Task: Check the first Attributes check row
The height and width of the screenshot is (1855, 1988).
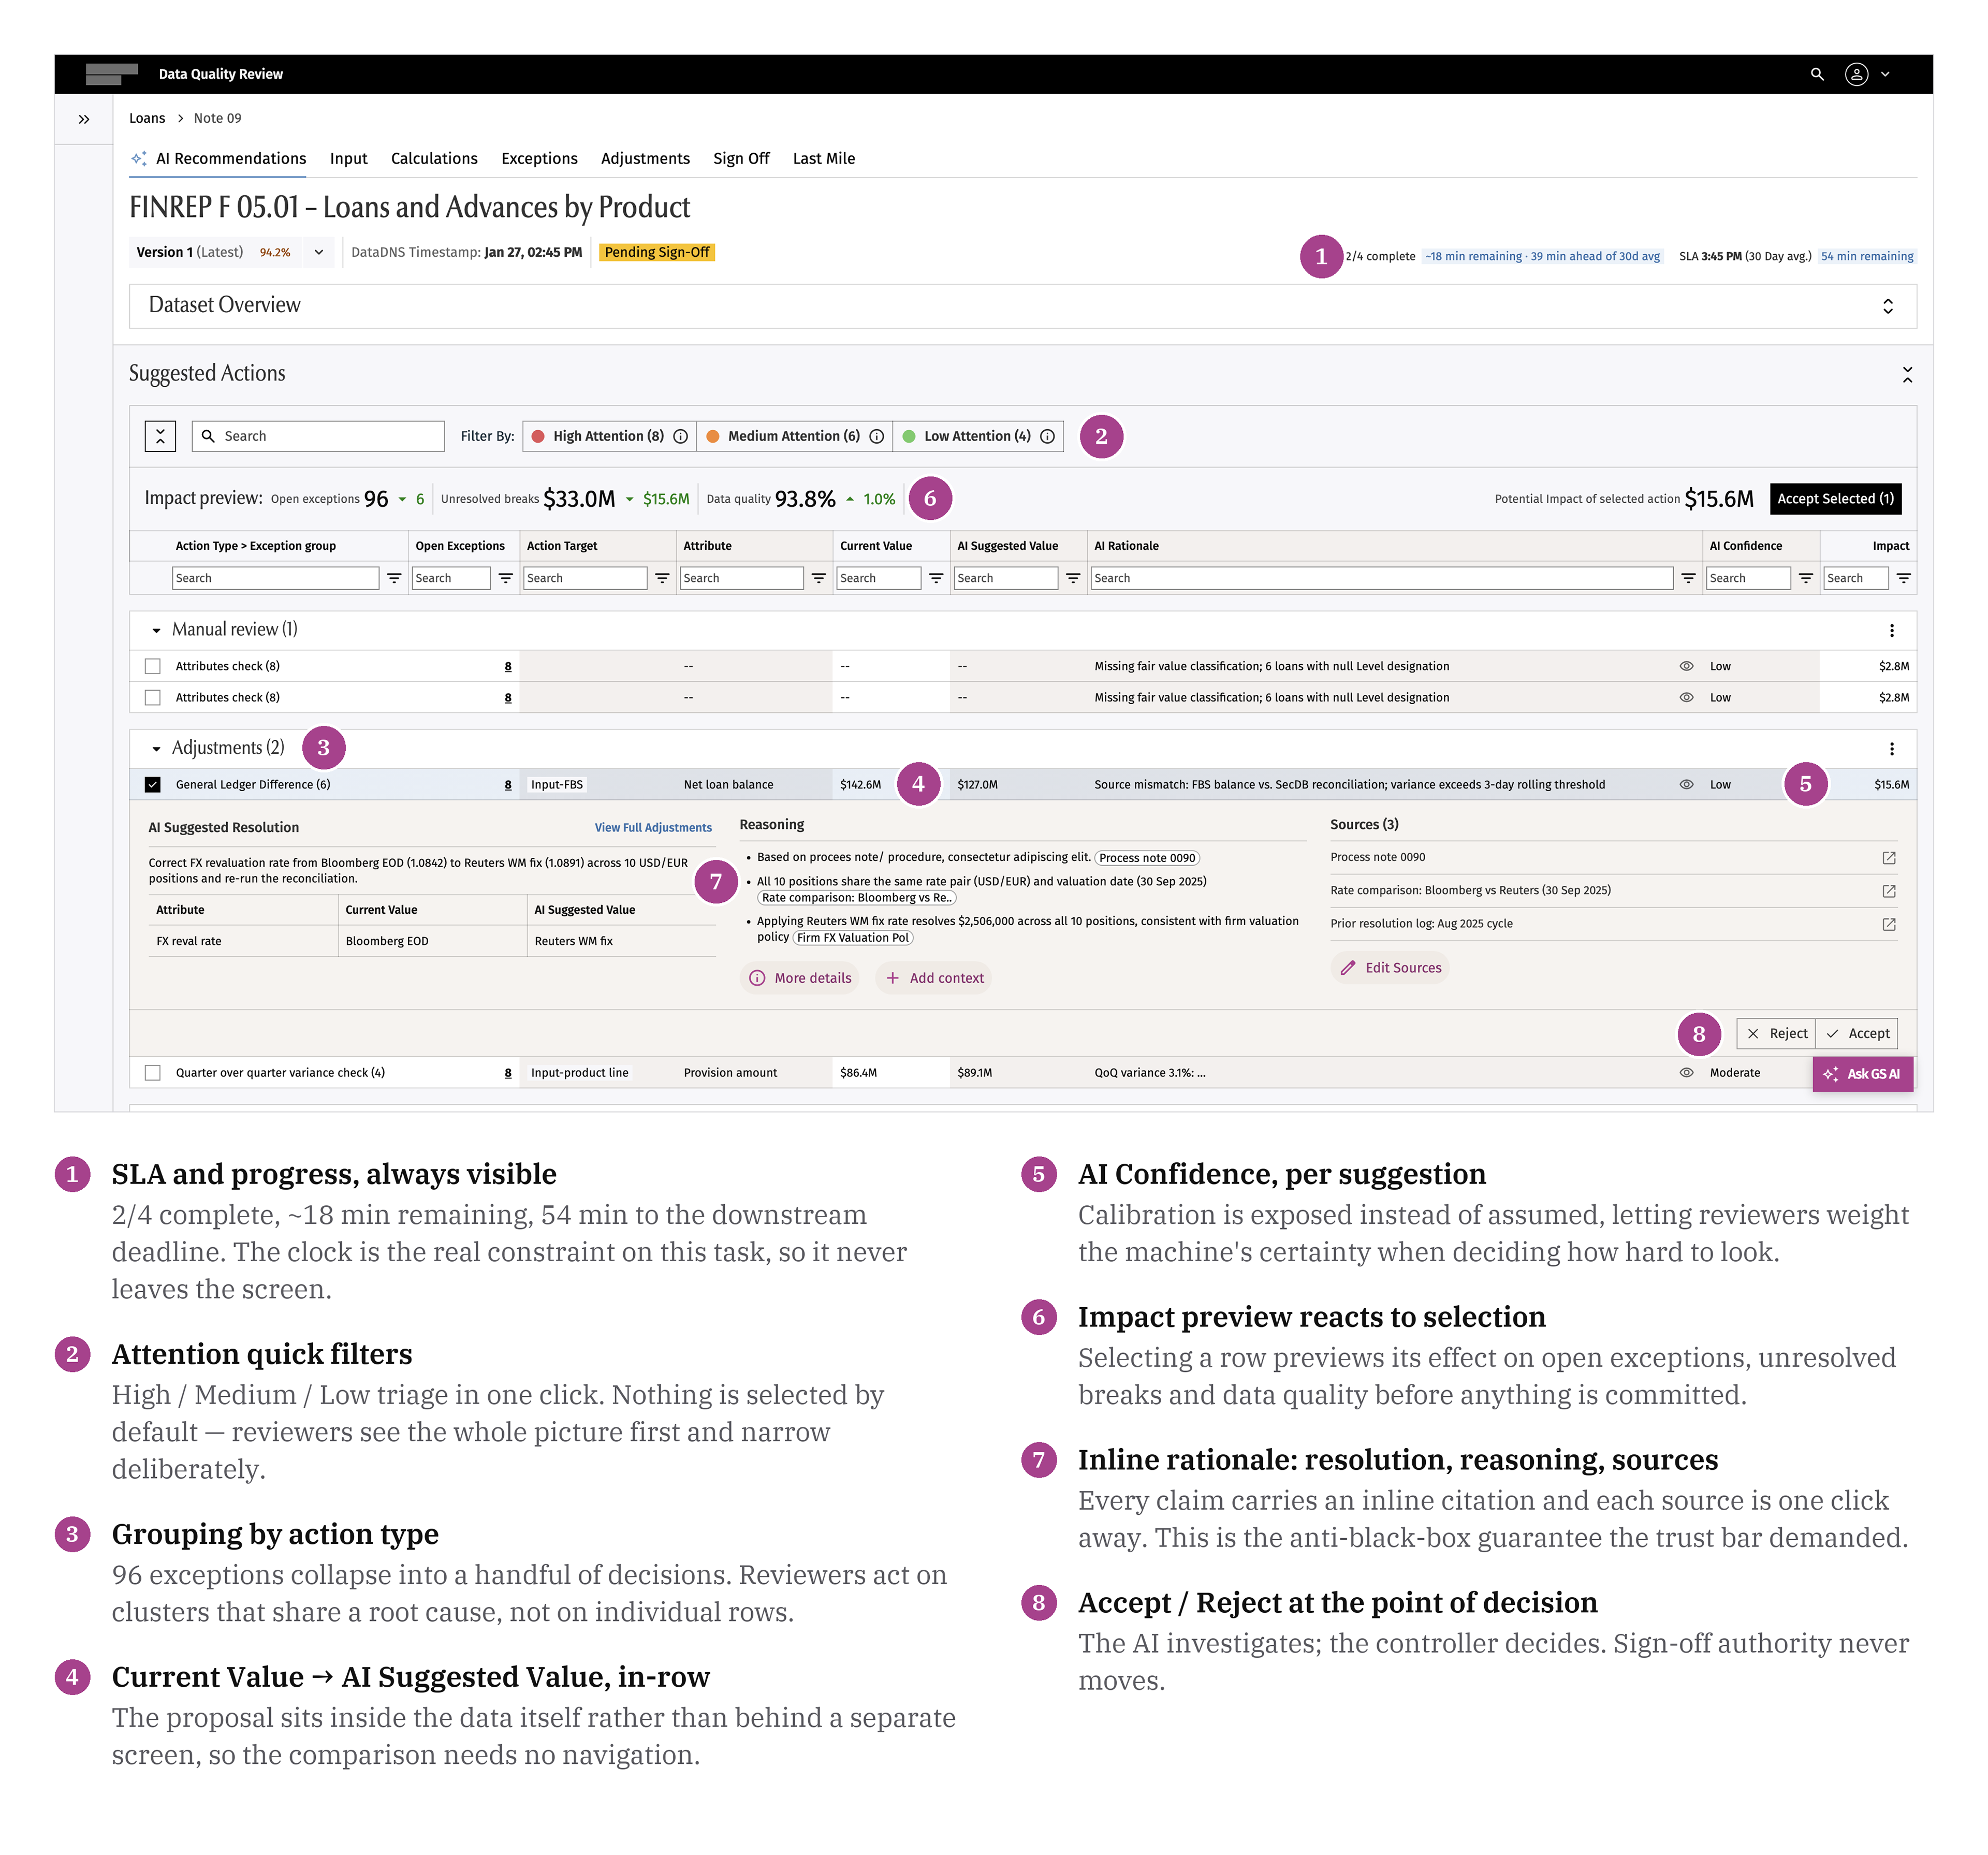Action: tap(152, 666)
